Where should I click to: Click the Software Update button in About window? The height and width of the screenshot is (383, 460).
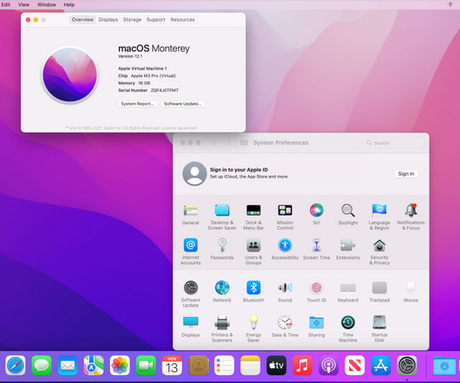pos(182,104)
